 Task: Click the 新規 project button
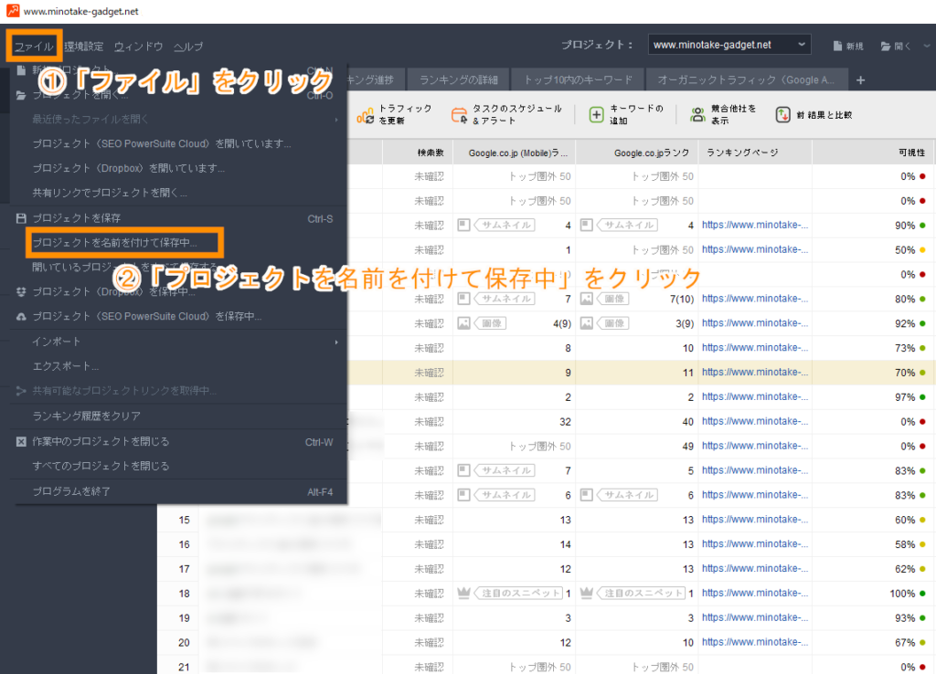(x=848, y=46)
